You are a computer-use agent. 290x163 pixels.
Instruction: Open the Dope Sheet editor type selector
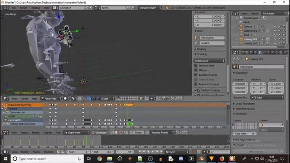coord(6,133)
